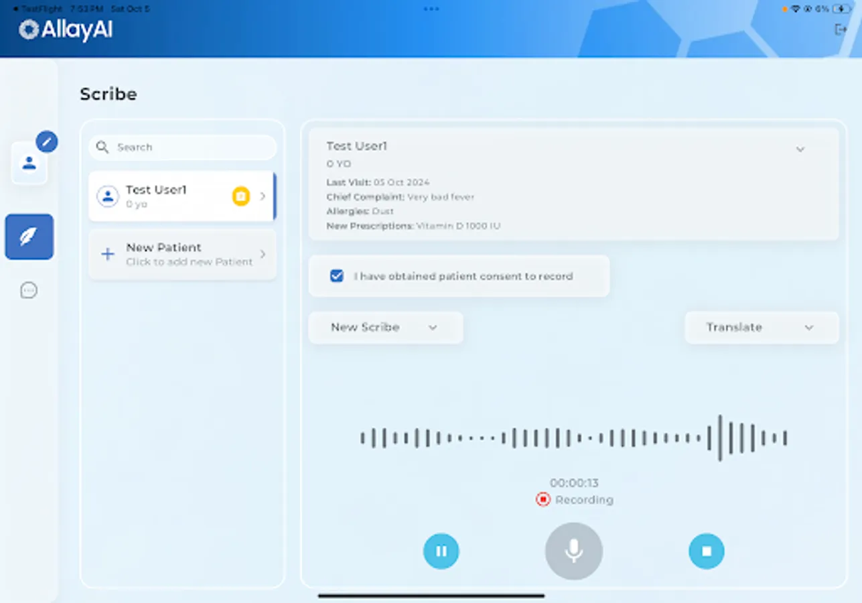The image size is (862, 603).
Task: Click the search magnifier icon
Action: point(102,147)
